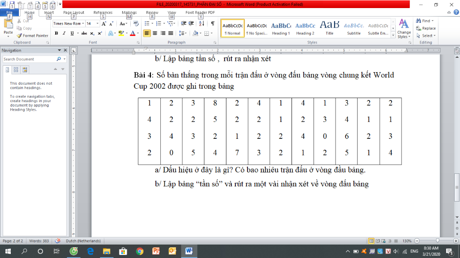Browse headings tab in Navigation pane
Image resolution: width=460 pixels, height=258 pixels.
7,69
